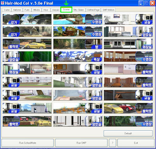Open the Yume tab
Screen dimensions: 156x149
[7, 10]
